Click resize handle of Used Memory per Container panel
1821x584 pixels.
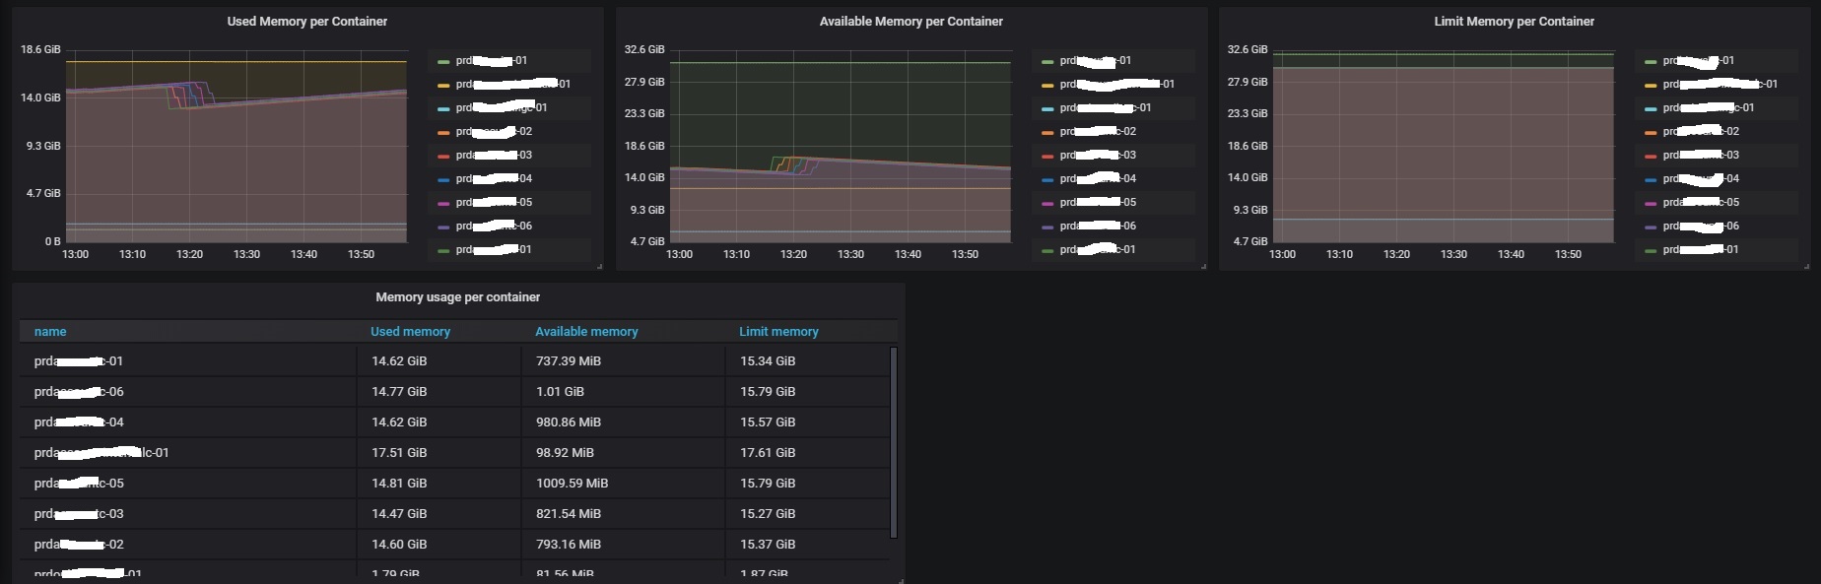(x=599, y=266)
